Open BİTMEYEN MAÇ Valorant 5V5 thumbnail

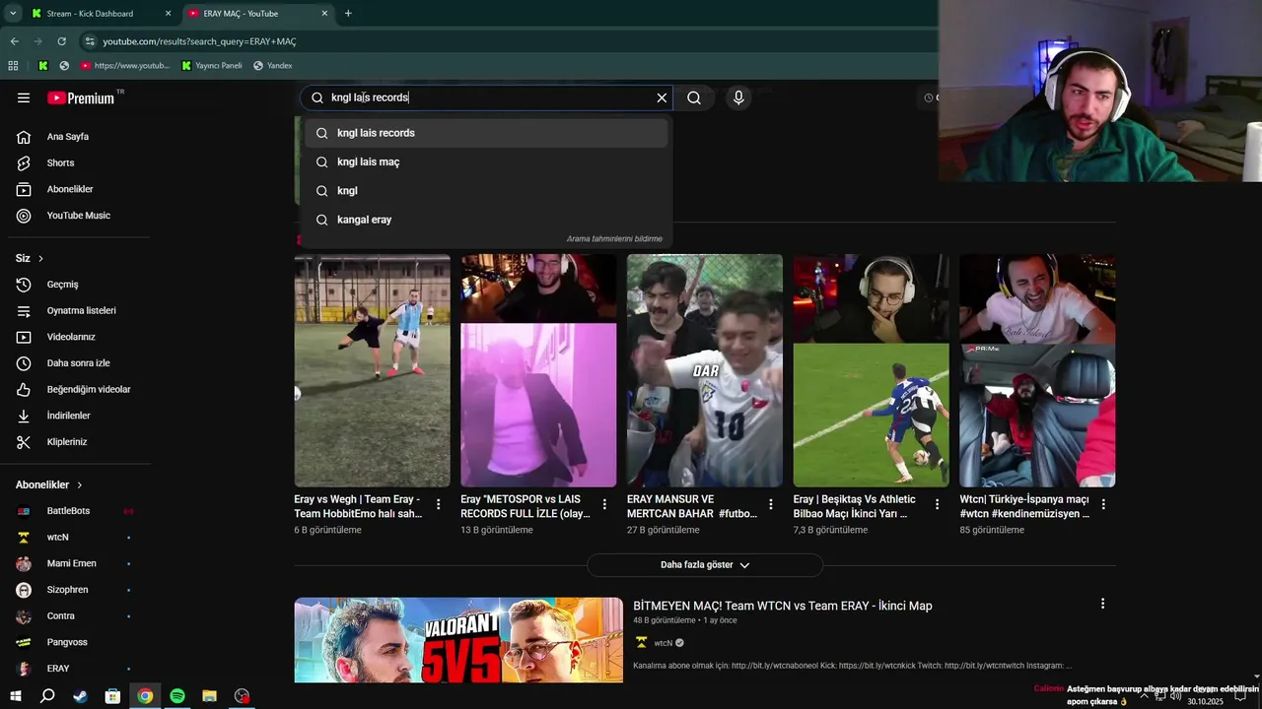458,640
